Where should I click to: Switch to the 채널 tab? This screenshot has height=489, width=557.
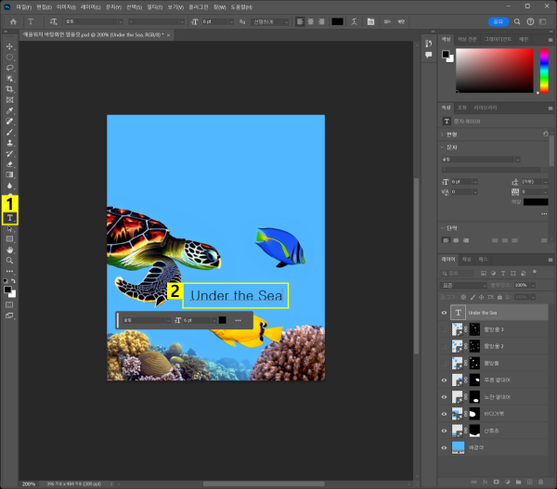pos(467,259)
